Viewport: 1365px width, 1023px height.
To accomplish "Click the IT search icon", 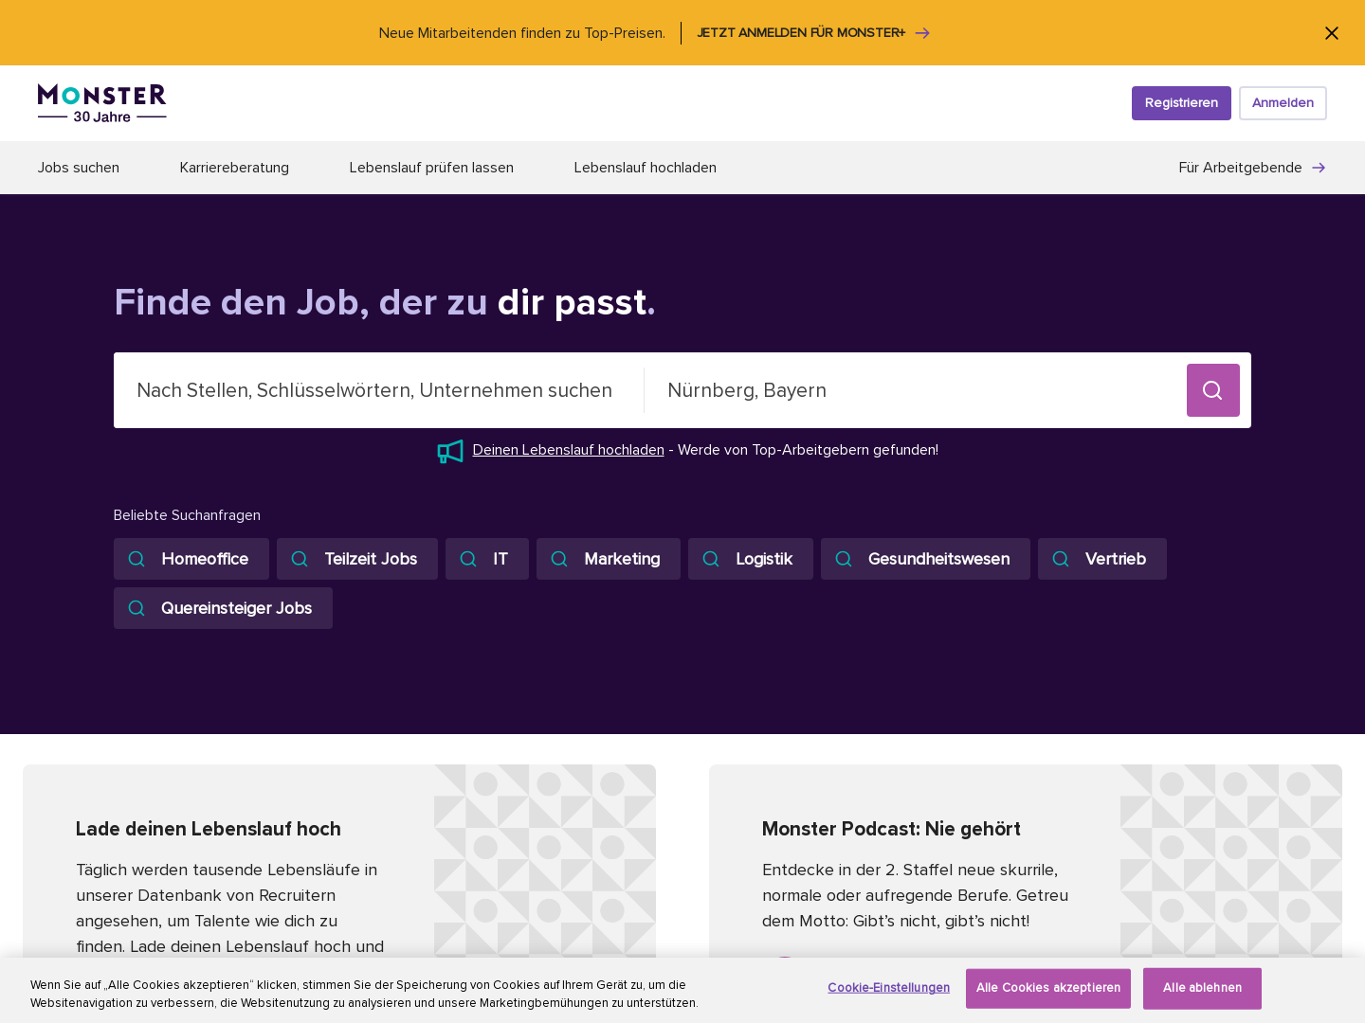I will click(x=468, y=559).
